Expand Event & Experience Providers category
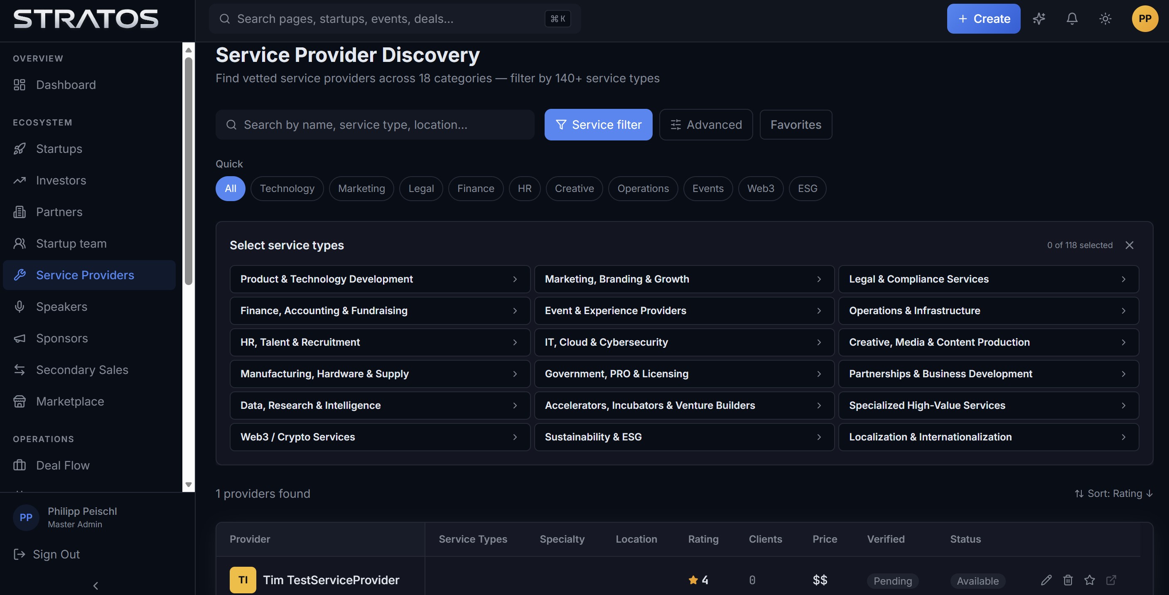The image size is (1169, 595). click(x=684, y=310)
